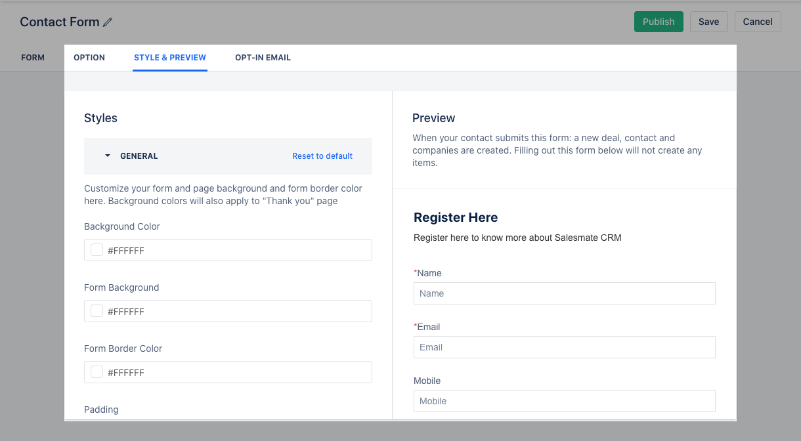Click the Preview panel heading
The height and width of the screenshot is (441, 801).
pos(433,118)
